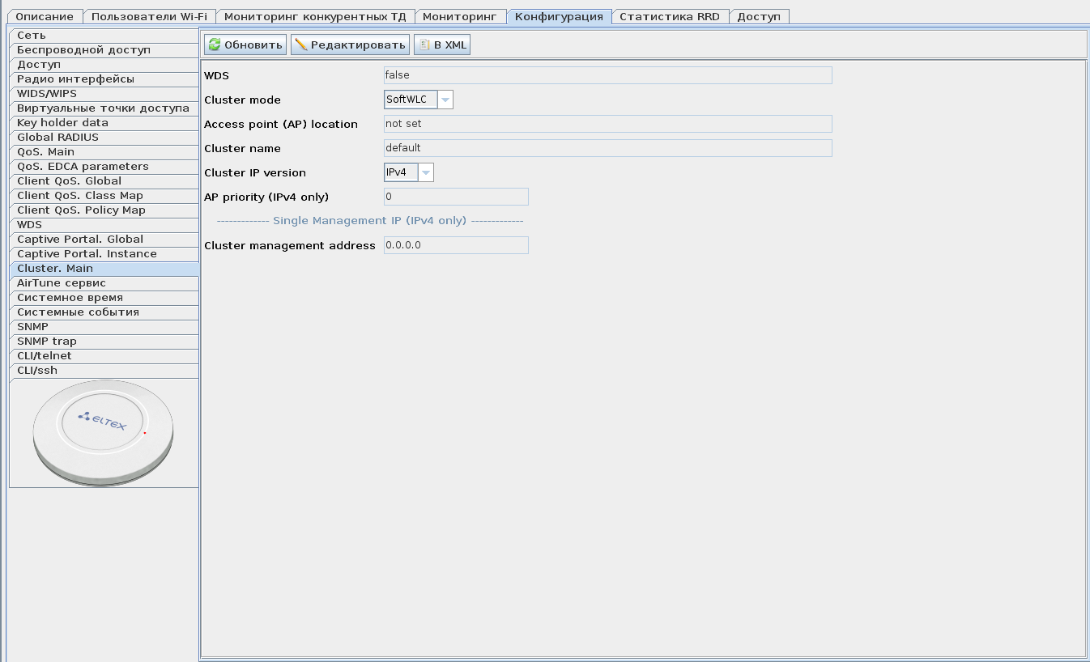Select WIDS/WIPS in the sidebar
The image size is (1090, 662).
tap(104, 94)
